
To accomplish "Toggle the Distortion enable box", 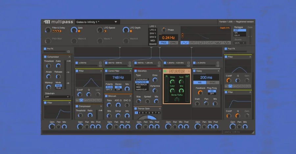I will pyautogui.click(x=136, y=71).
